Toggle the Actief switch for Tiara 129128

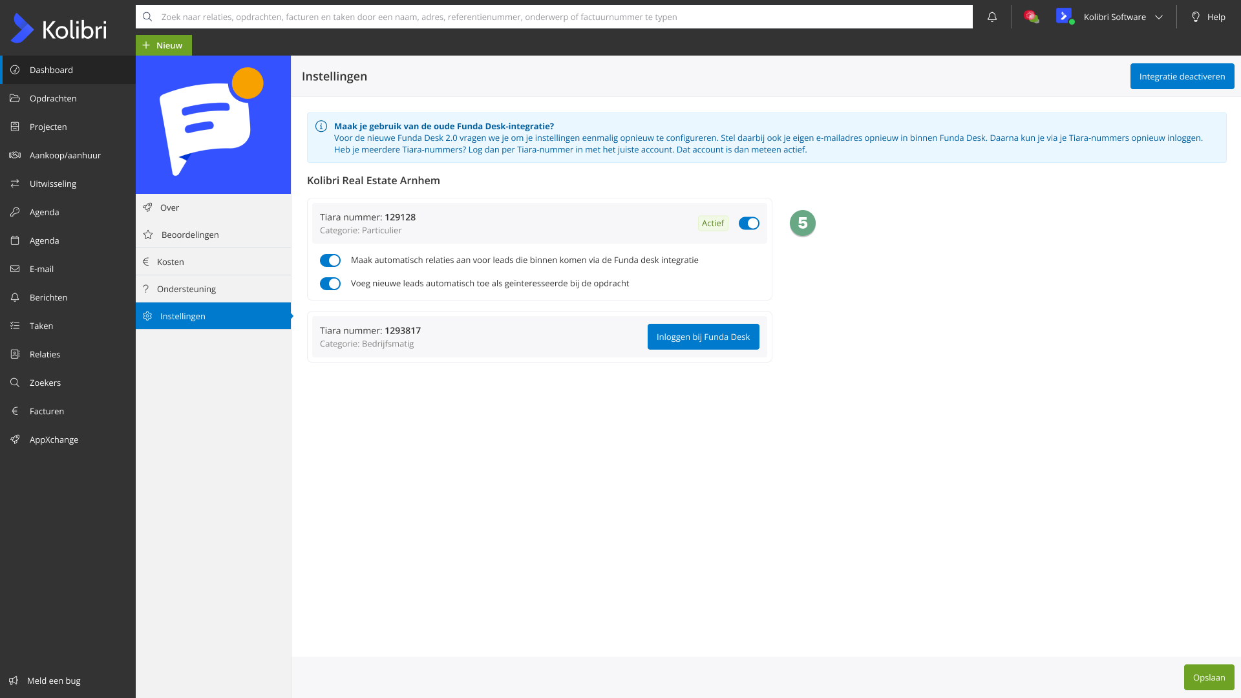coord(748,224)
